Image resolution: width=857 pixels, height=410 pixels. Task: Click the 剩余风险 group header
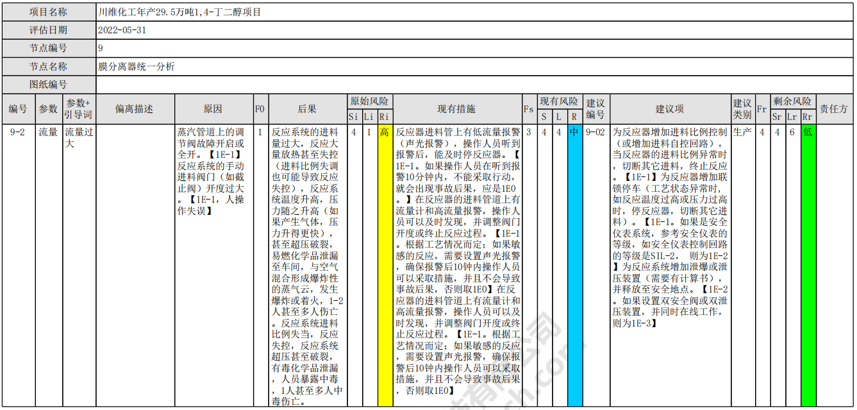[x=792, y=101]
